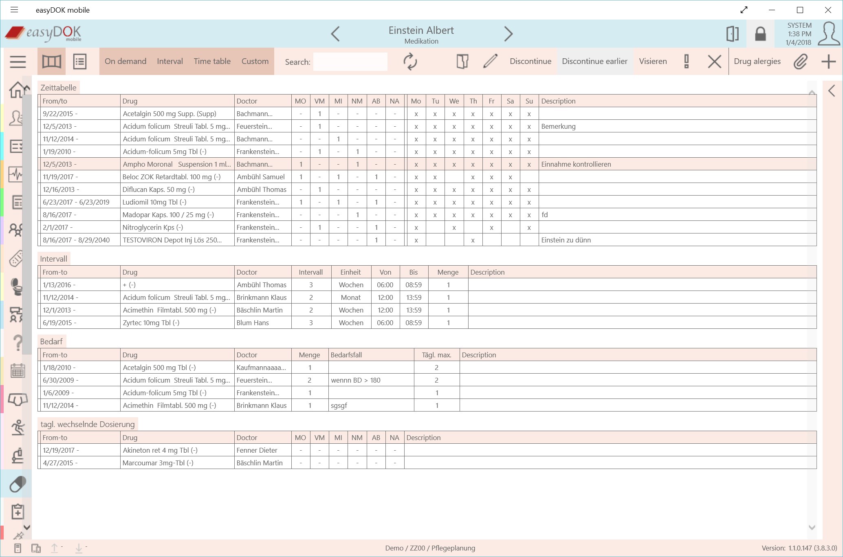Go to previous patient with left chevron
The height and width of the screenshot is (557, 843).
click(x=335, y=34)
